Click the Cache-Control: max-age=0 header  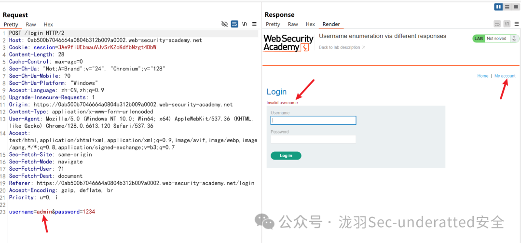pos(46,62)
